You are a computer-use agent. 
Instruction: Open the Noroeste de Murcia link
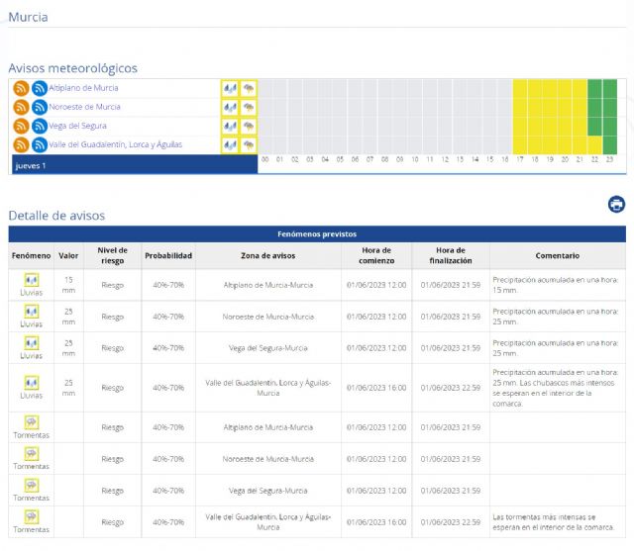click(x=84, y=107)
